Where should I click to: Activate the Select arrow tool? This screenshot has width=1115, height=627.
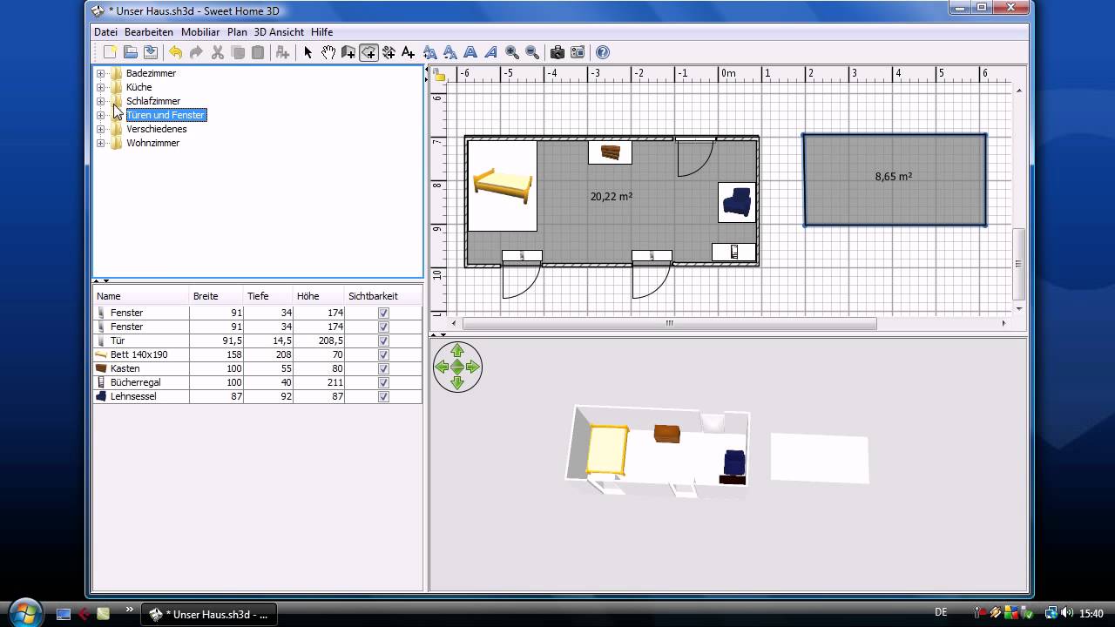point(307,52)
